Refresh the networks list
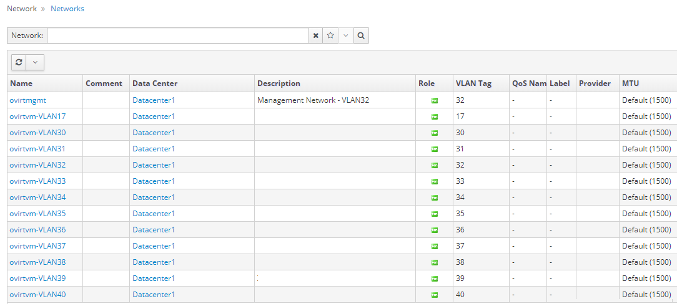This screenshot has width=677, height=304. [x=19, y=62]
